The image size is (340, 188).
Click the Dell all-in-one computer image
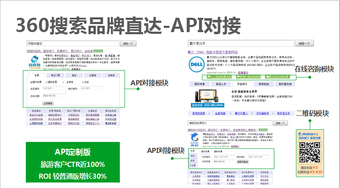(207, 96)
